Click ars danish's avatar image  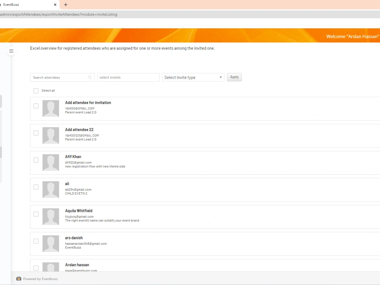click(51, 244)
